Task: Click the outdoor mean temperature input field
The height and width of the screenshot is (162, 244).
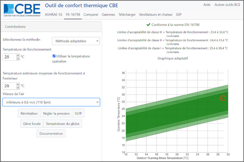Action: click(x=10, y=86)
